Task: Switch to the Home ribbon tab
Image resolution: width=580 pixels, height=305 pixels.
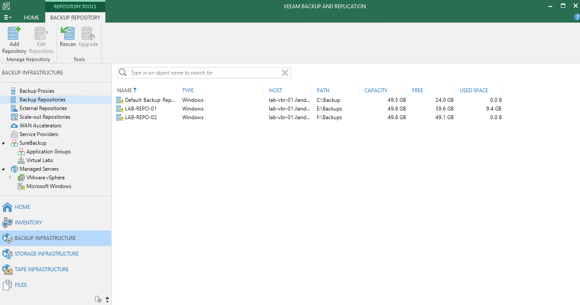Action: (x=31, y=18)
